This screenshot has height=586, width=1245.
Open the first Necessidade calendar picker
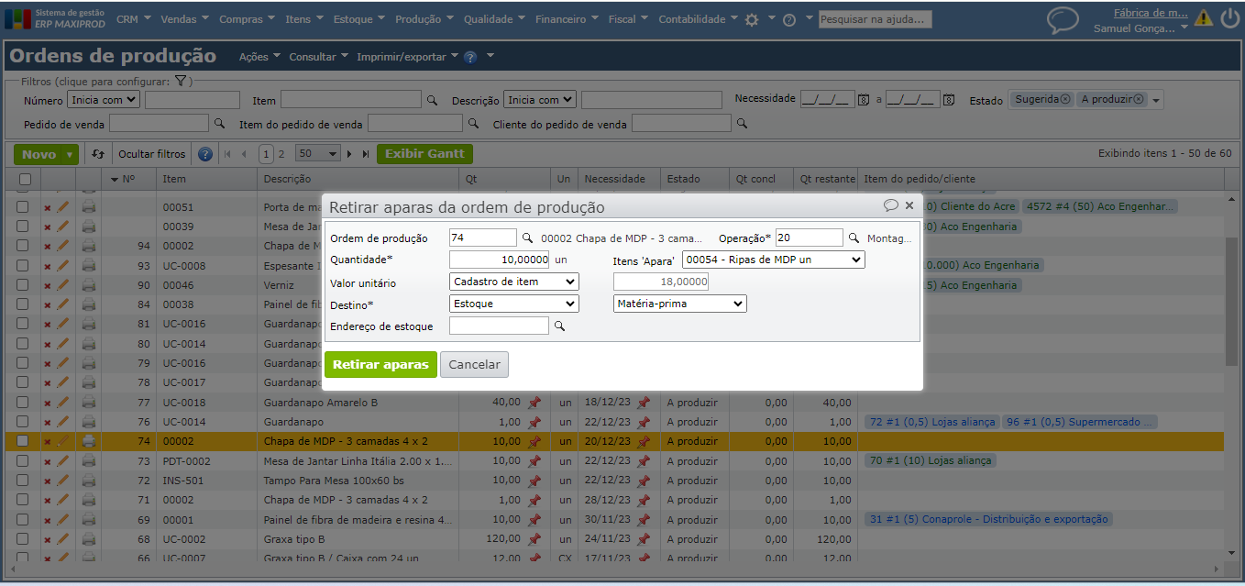coord(863,99)
